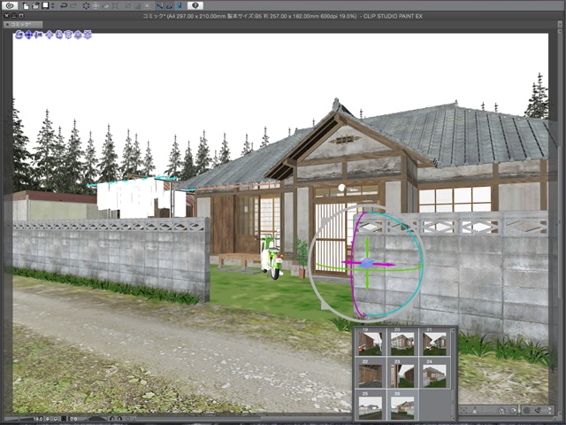Click zoom out button in status bar

[x=48, y=419]
